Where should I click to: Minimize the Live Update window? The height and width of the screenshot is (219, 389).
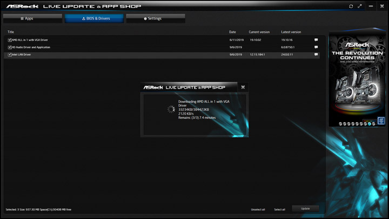point(371,6)
